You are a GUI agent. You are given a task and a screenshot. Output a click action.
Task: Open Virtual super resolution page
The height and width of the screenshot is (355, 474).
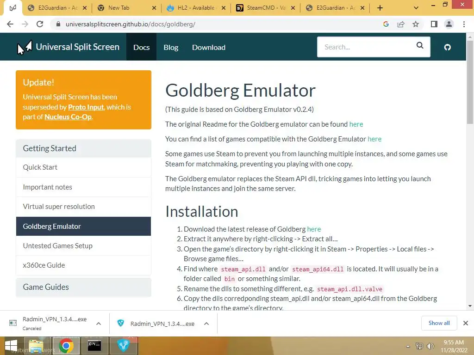[83, 207]
